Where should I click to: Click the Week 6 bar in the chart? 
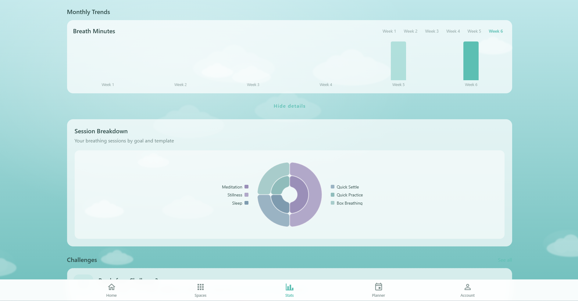pyautogui.click(x=471, y=61)
